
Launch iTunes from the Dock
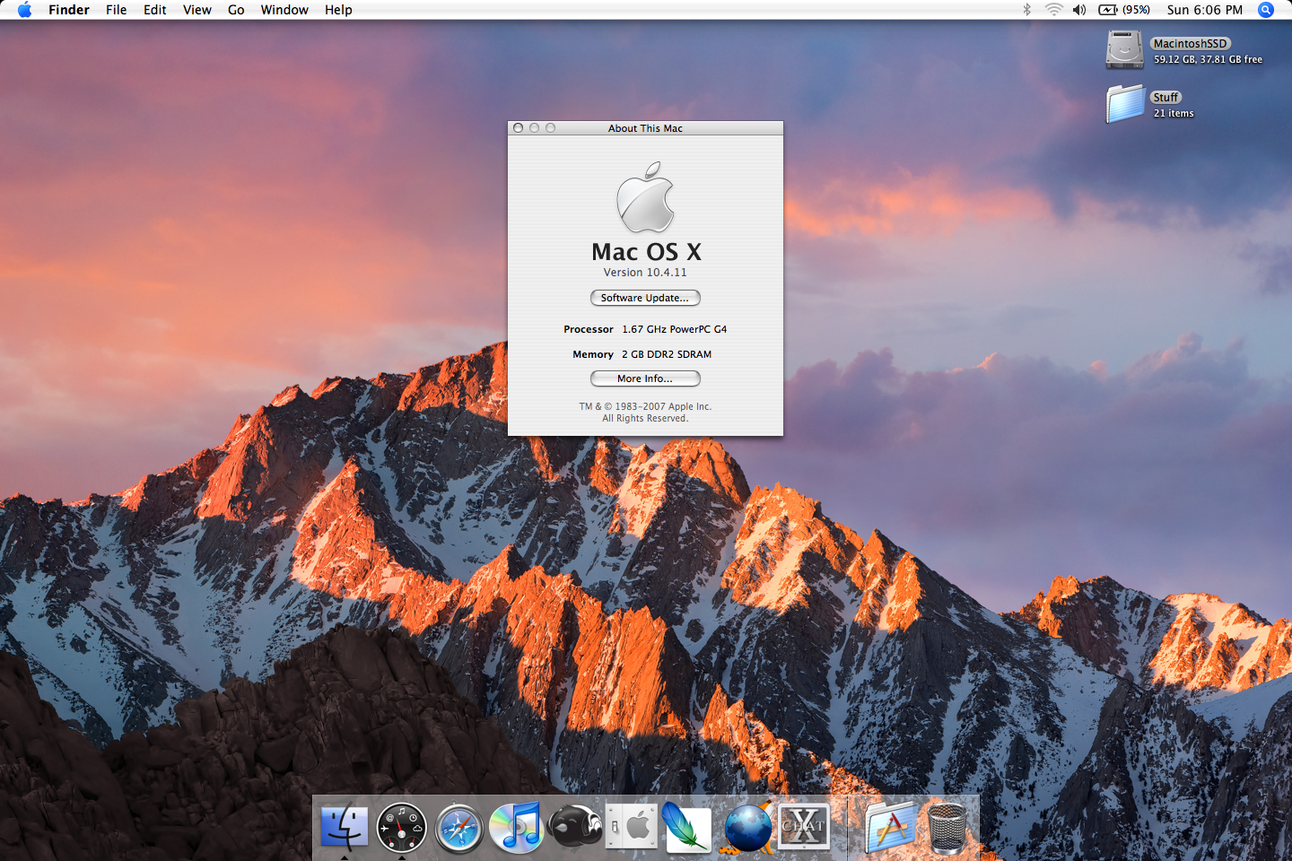click(x=517, y=827)
